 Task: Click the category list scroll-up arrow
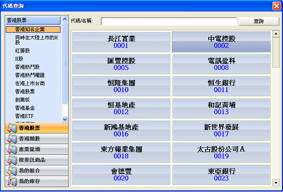point(64,19)
